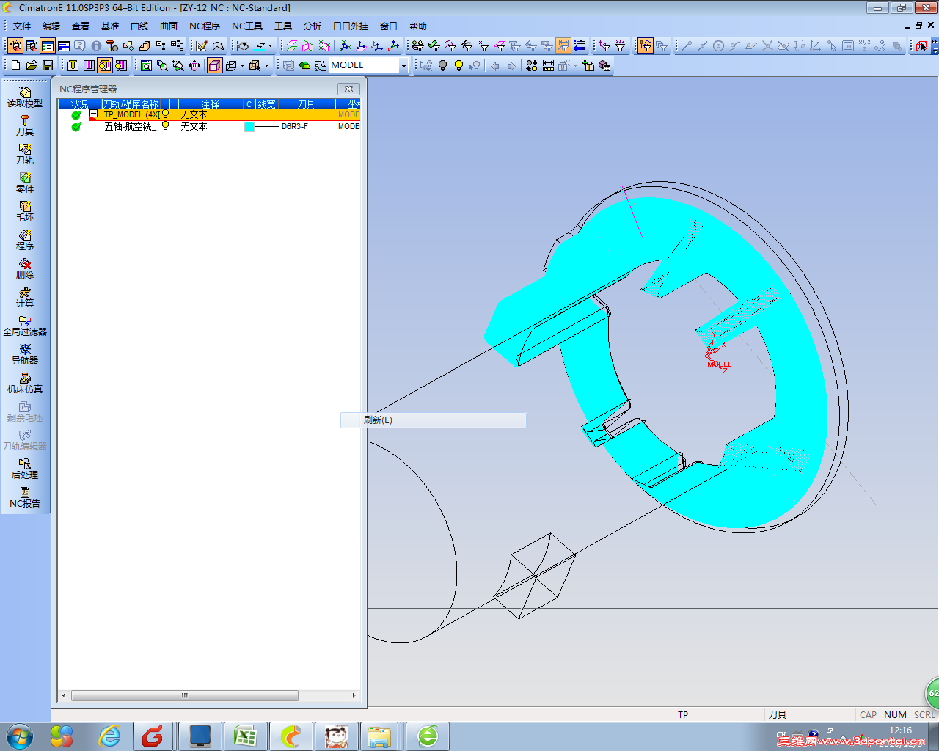Run 计算 (calculate) from the sidebar
939x751 pixels.
[25, 298]
